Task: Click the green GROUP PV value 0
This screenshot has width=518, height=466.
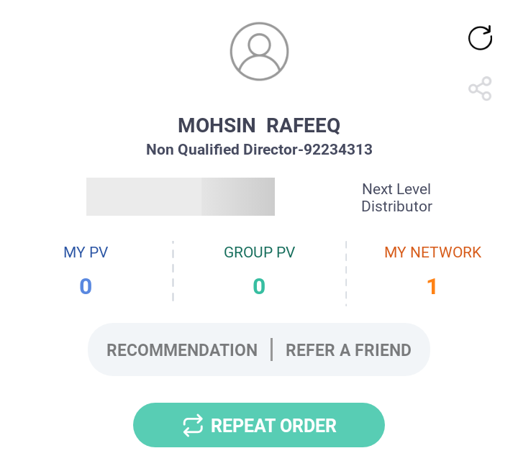Action: click(x=259, y=286)
